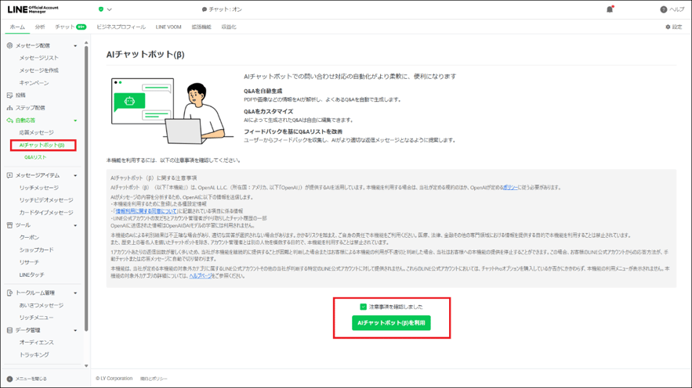Click the sidebar scrollbar up arrow
The height and width of the screenshot is (388, 692).
pyautogui.click(x=86, y=43)
